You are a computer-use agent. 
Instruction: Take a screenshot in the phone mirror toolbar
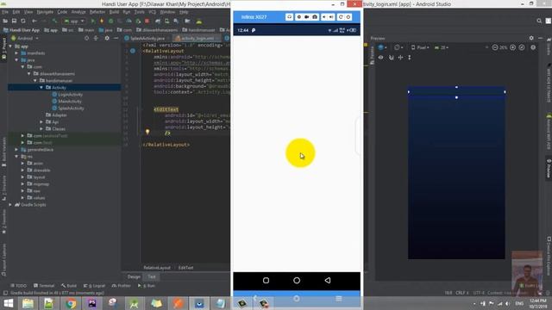pyautogui.click(x=315, y=17)
